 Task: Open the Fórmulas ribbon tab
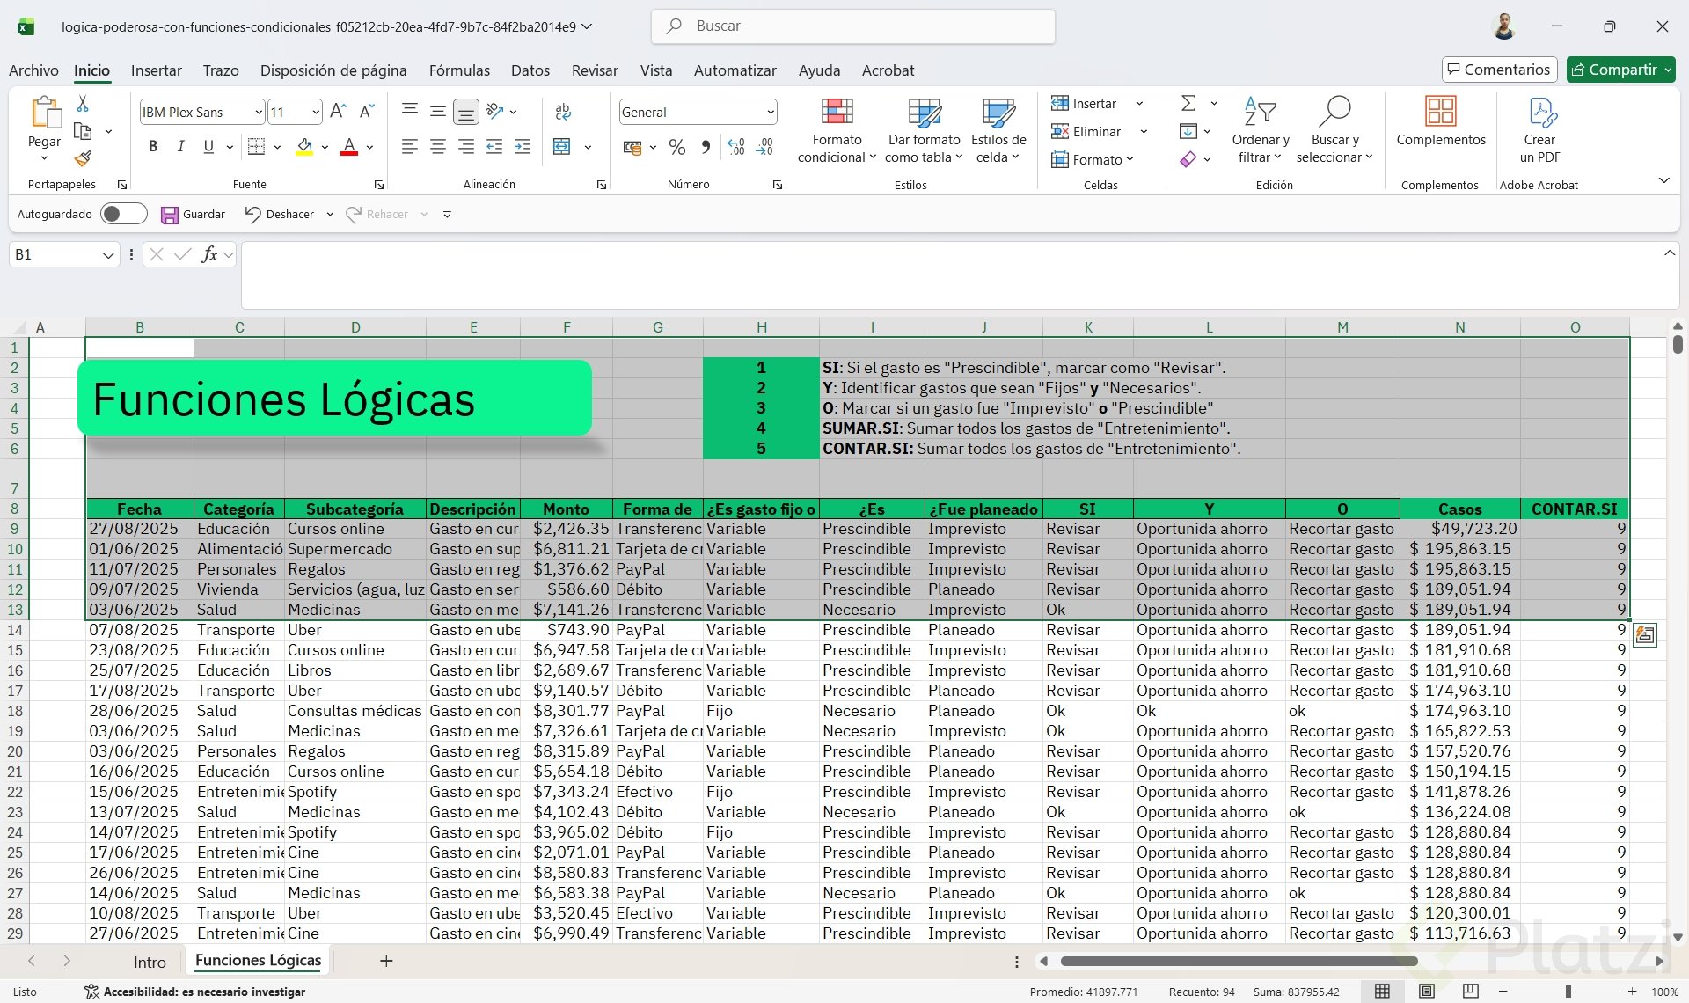pyautogui.click(x=459, y=70)
